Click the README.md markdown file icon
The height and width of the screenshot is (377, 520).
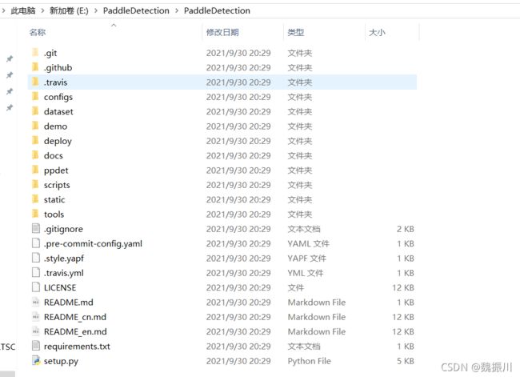point(36,302)
